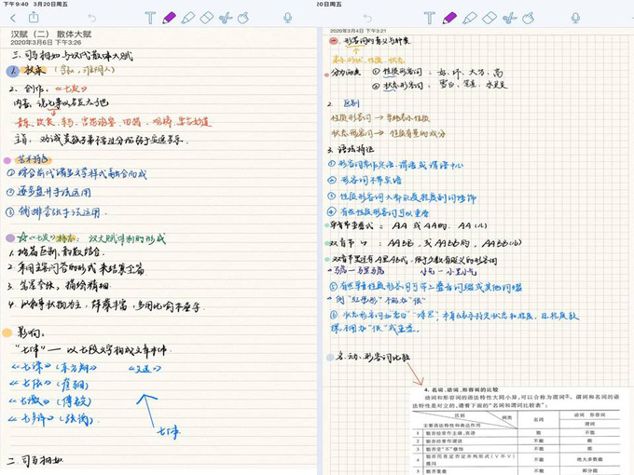The height and width of the screenshot is (475, 634).
Task: Select the purple Pen tool in right pane
Action: pyautogui.click(x=449, y=18)
